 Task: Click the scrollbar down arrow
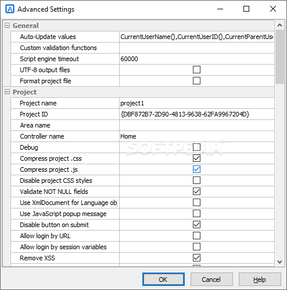point(279,262)
